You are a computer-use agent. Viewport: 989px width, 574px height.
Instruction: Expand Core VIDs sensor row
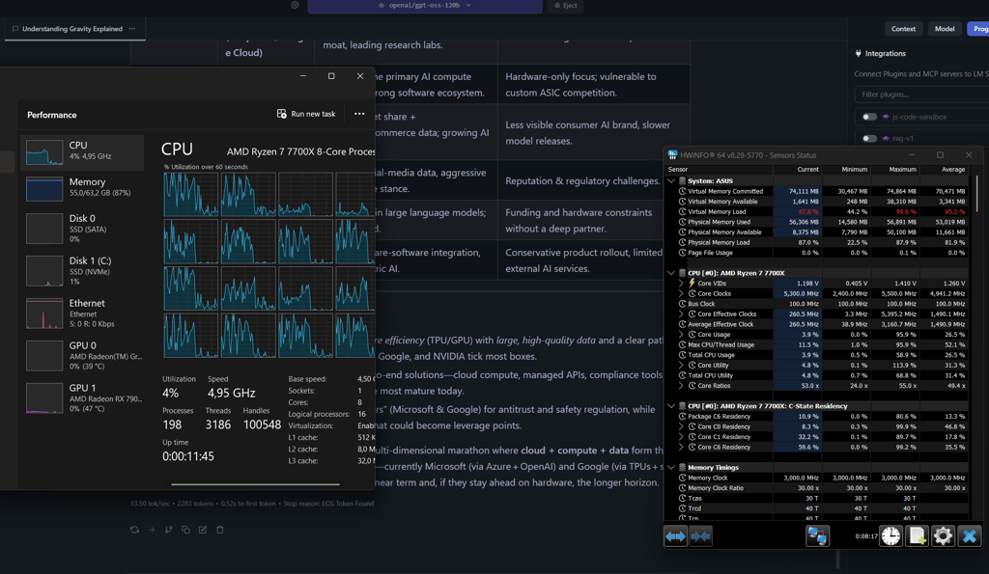click(681, 284)
